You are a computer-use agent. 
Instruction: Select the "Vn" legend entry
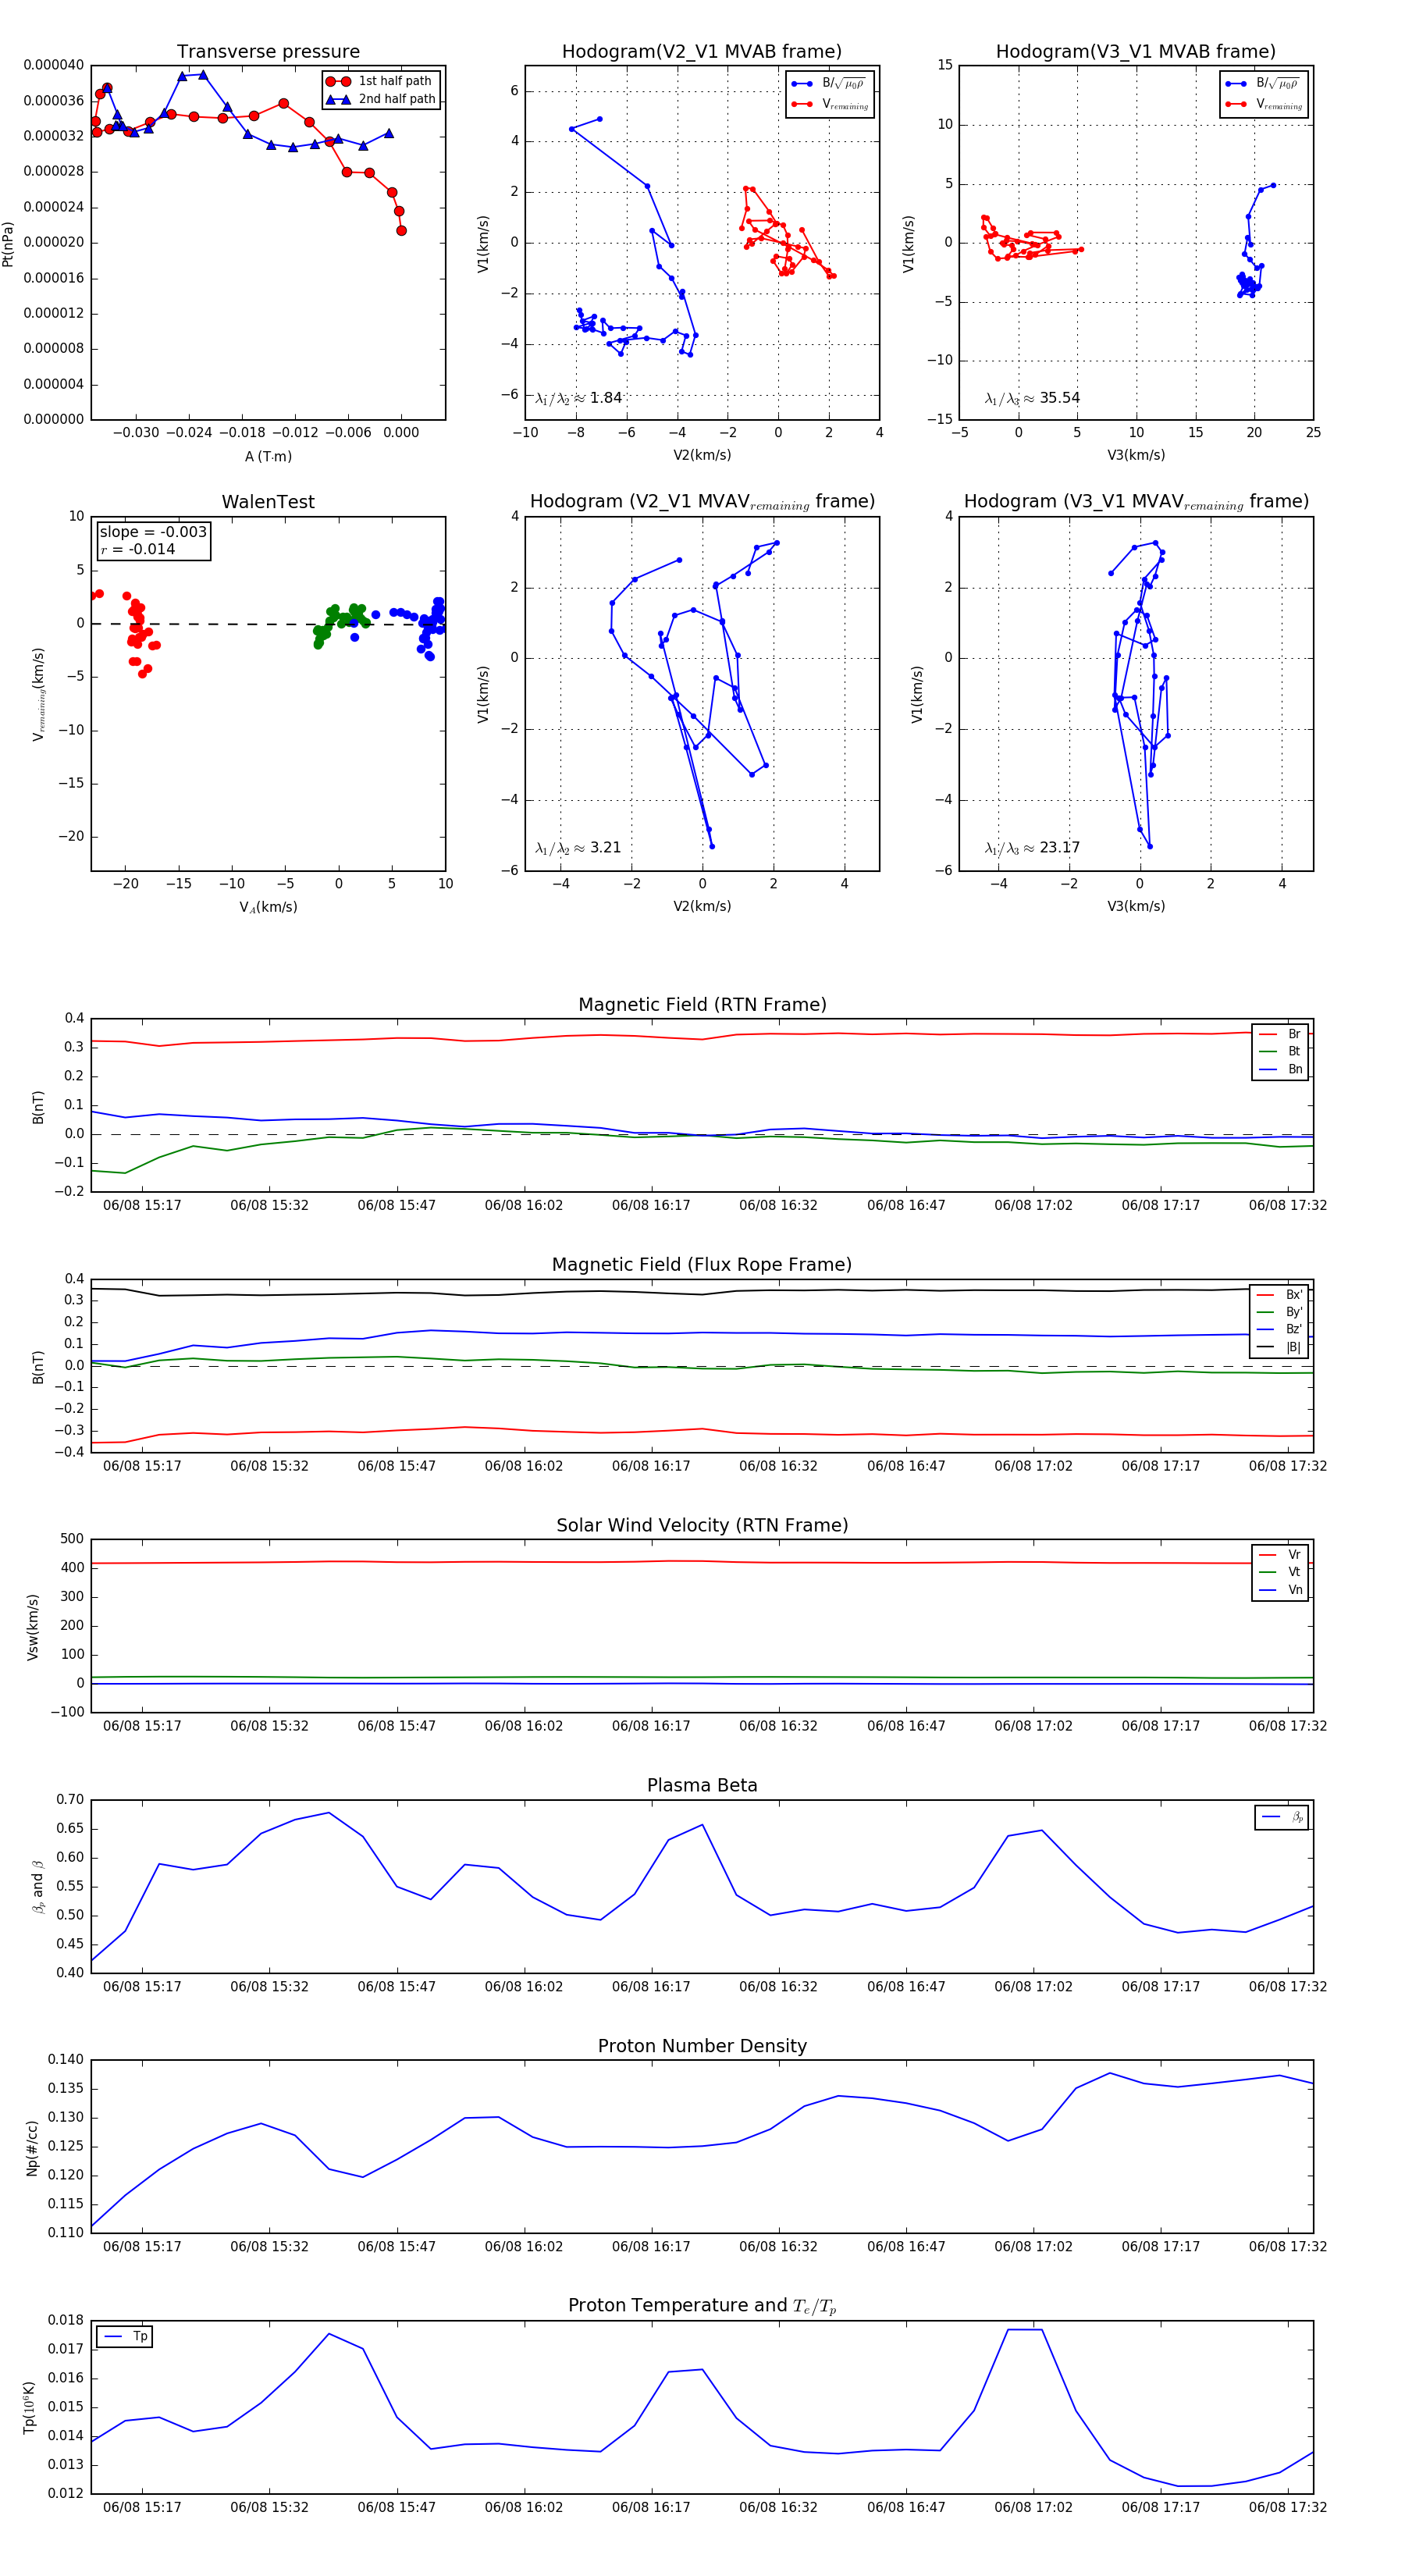point(1280,1590)
